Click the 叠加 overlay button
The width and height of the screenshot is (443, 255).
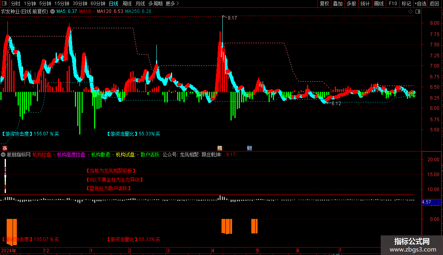338,4
